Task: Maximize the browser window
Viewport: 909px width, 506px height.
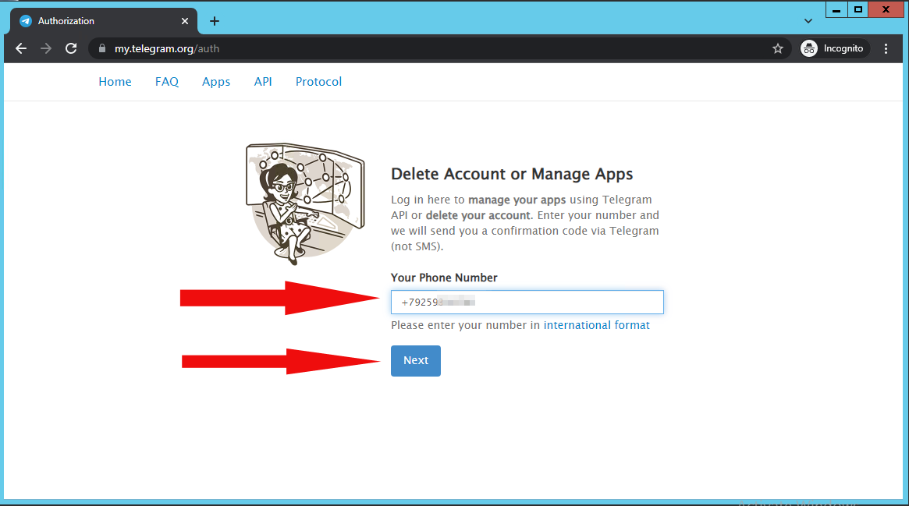Action: [858, 10]
